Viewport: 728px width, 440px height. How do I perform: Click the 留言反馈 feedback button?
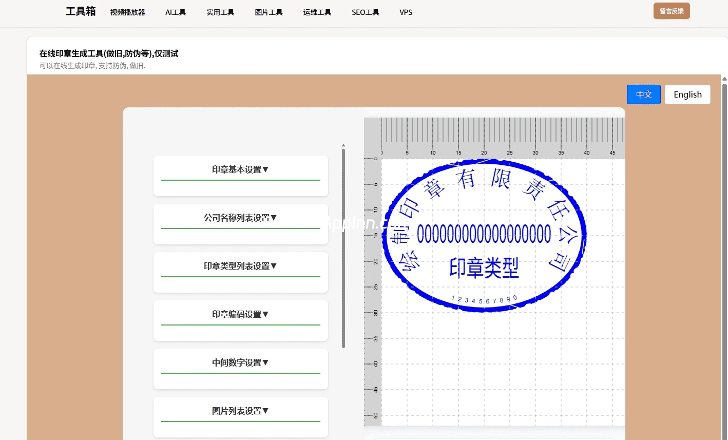pyautogui.click(x=672, y=11)
